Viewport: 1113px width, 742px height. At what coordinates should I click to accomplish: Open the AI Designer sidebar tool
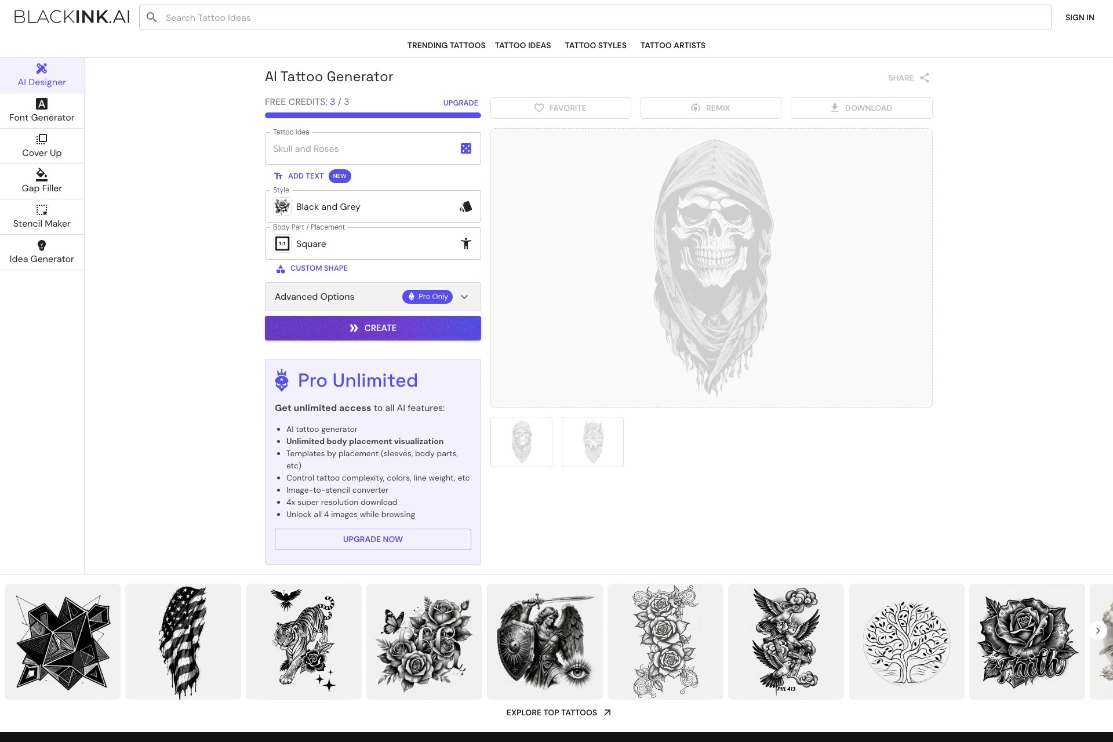coord(42,75)
